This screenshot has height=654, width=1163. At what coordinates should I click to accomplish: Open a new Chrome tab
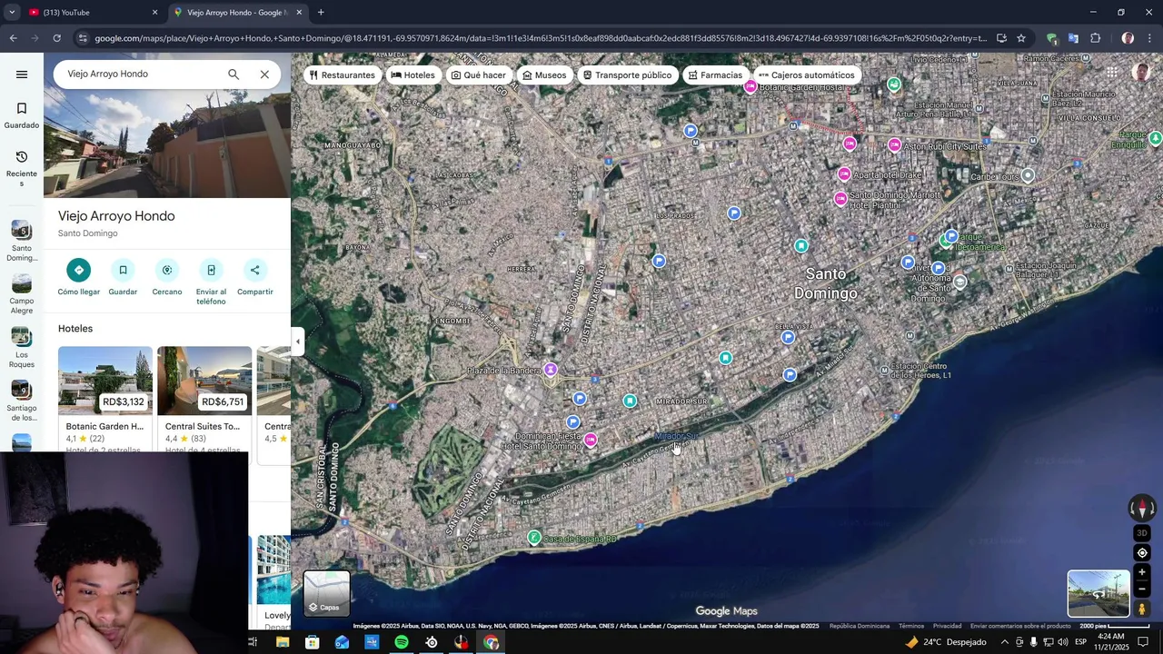(321, 13)
